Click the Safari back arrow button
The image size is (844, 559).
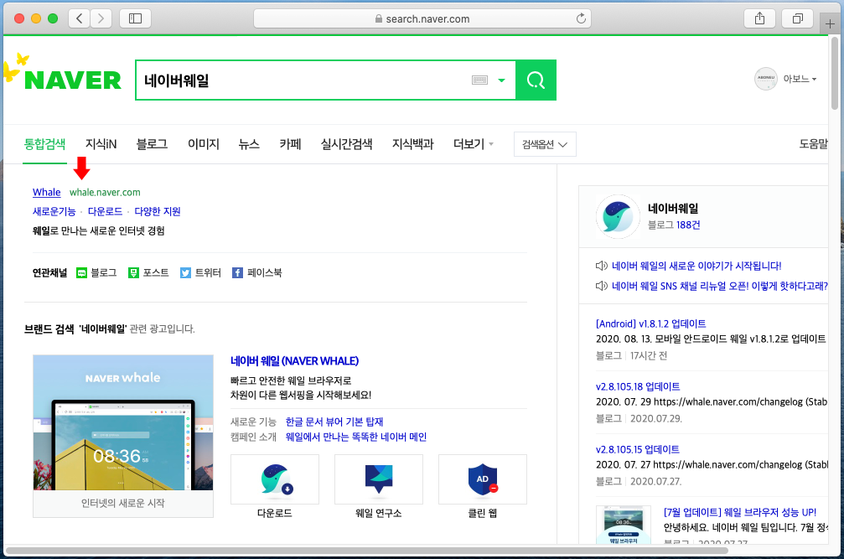(x=79, y=18)
